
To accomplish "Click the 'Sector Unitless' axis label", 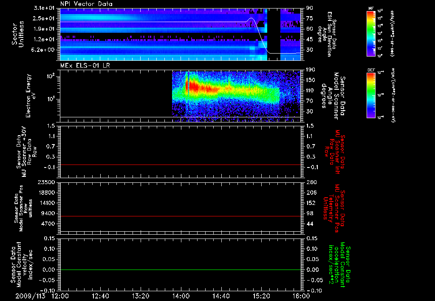I will (18, 34).
